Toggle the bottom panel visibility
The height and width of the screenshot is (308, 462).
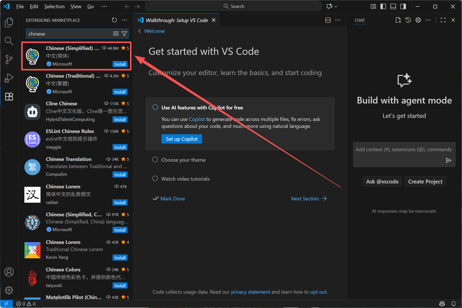[x=393, y=6]
